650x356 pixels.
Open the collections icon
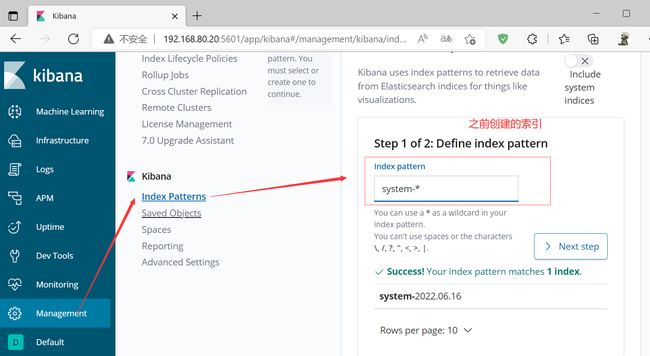click(x=593, y=39)
